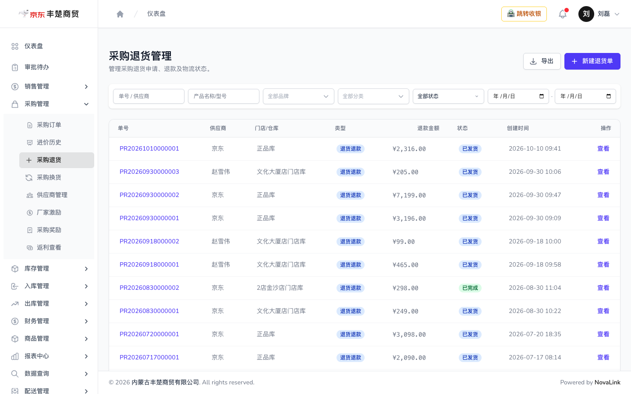631x394 pixels.
Task: Click 2店金沙店门店库 cell
Action: (280, 288)
